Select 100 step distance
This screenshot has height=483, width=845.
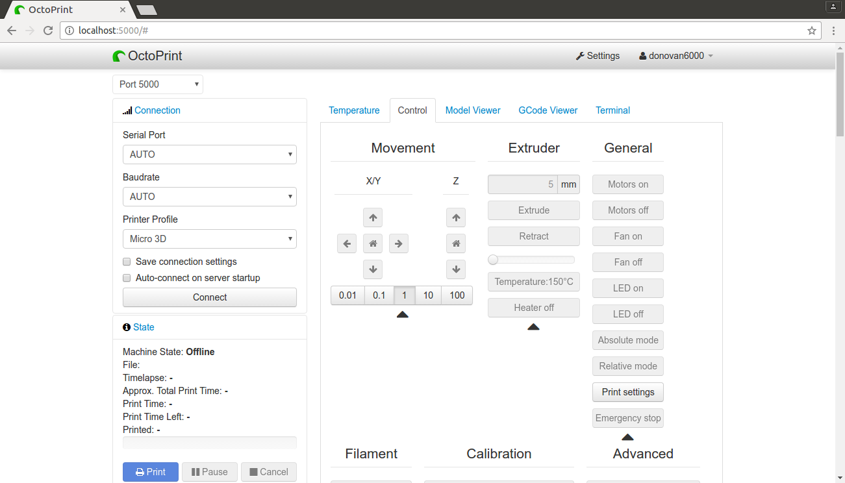pos(457,295)
